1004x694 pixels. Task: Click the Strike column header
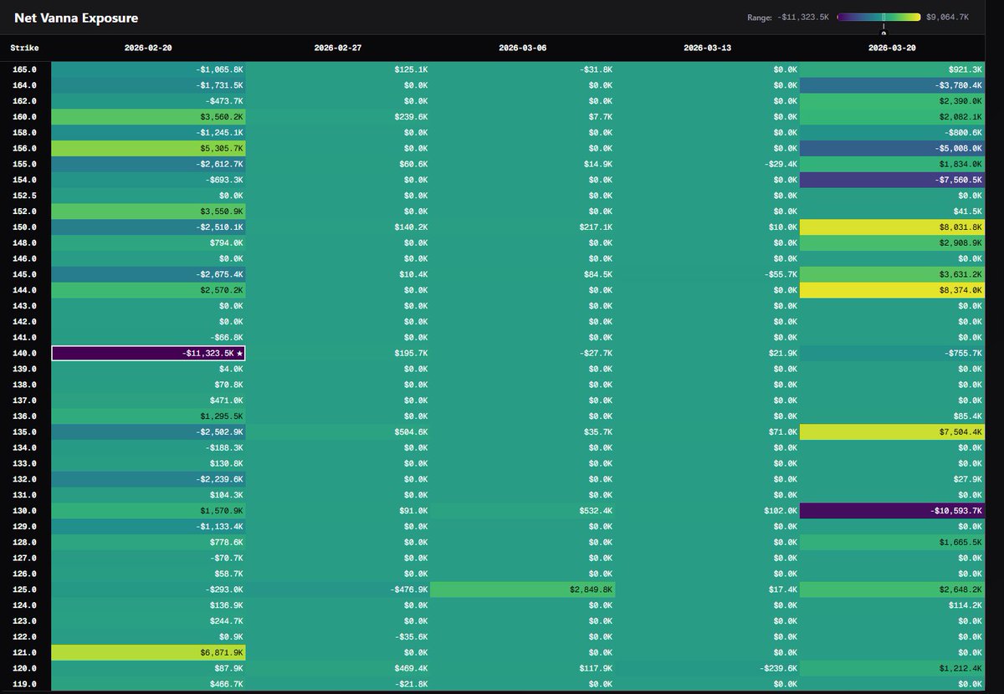pyautogui.click(x=24, y=48)
